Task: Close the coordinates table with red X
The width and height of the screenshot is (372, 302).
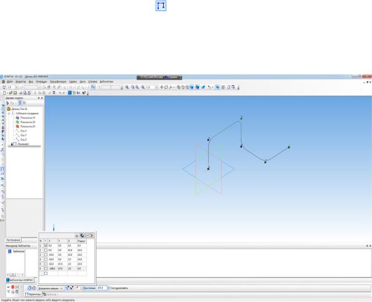Action: coord(92,235)
